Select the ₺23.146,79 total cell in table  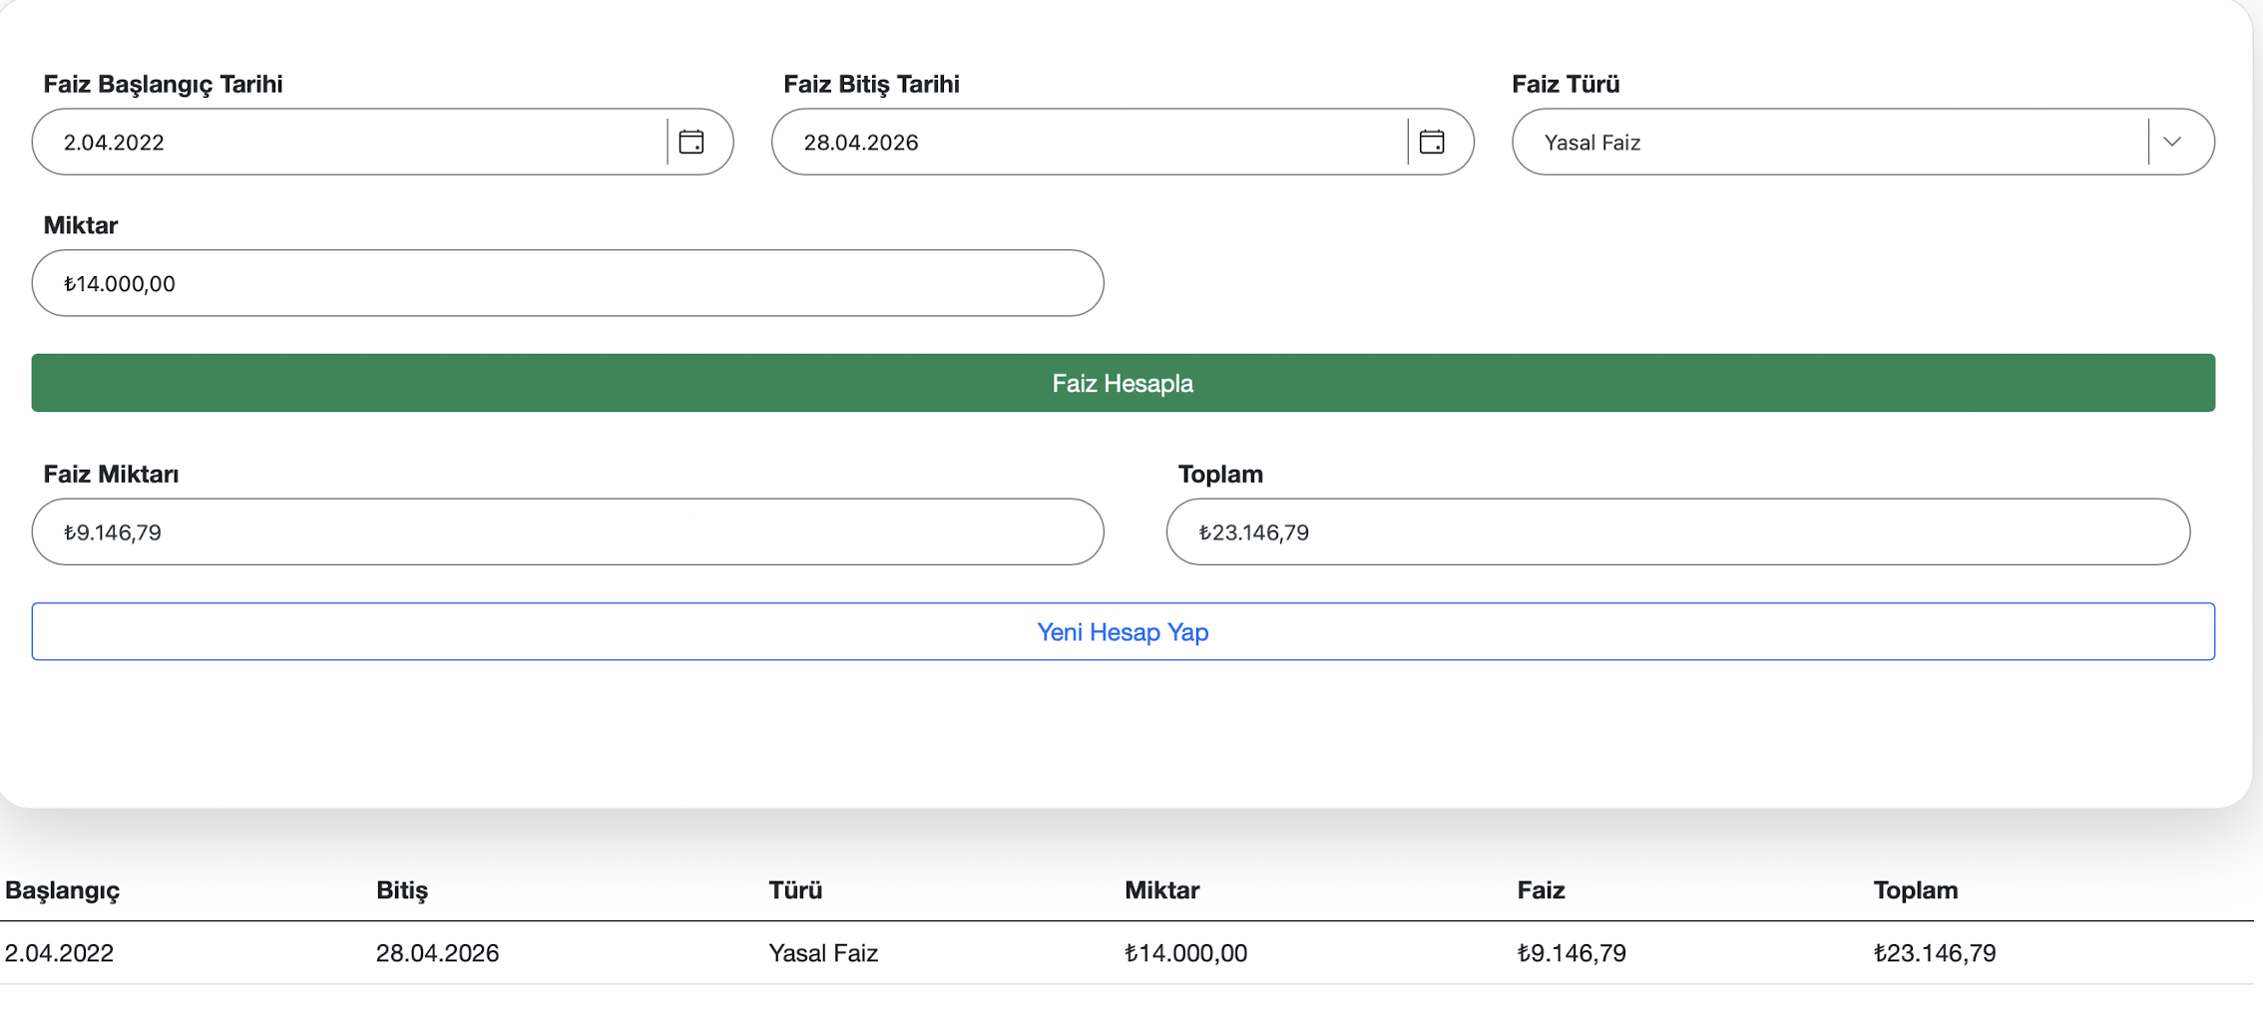pyautogui.click(x=1934, y=953)
